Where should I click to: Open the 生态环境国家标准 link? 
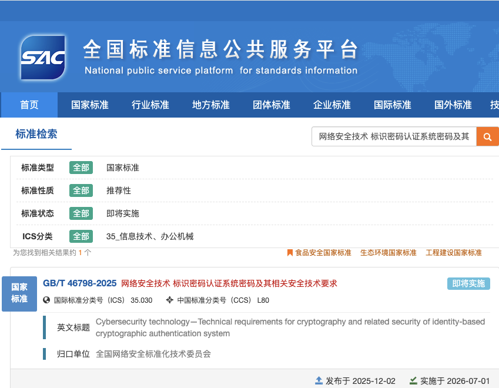(388, 253)
